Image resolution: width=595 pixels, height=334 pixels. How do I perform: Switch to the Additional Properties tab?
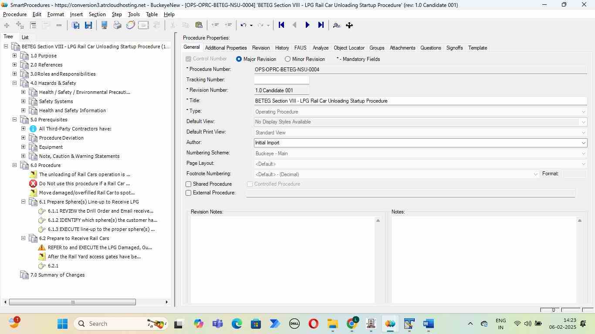[226, 48]
